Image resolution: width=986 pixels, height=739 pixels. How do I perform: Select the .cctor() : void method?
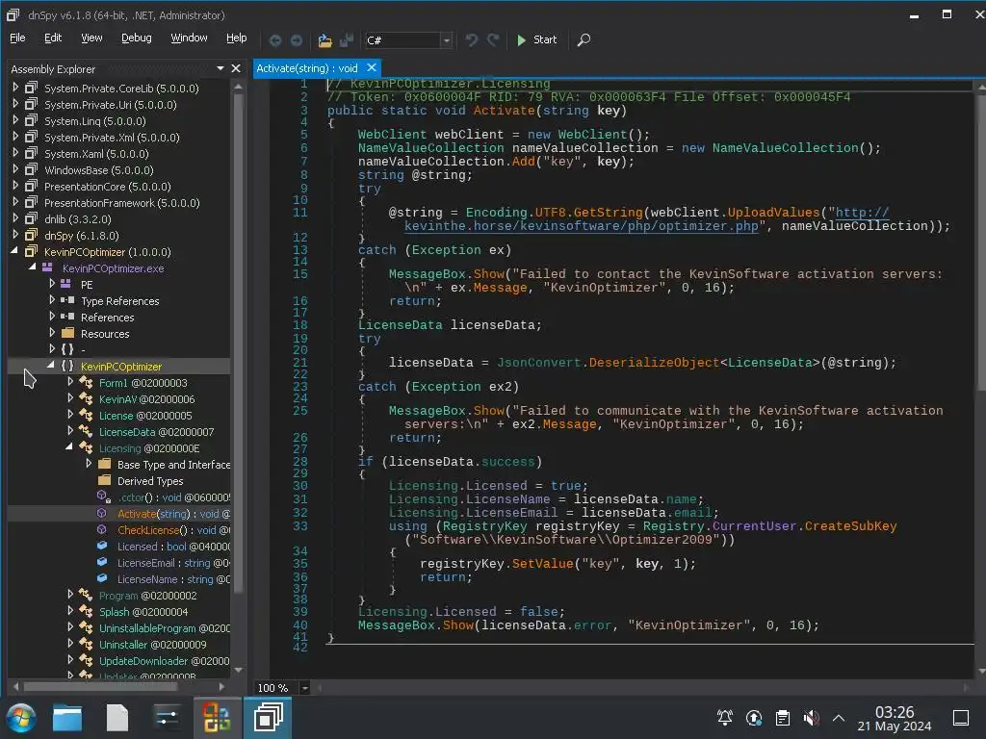tap(173, 497)
